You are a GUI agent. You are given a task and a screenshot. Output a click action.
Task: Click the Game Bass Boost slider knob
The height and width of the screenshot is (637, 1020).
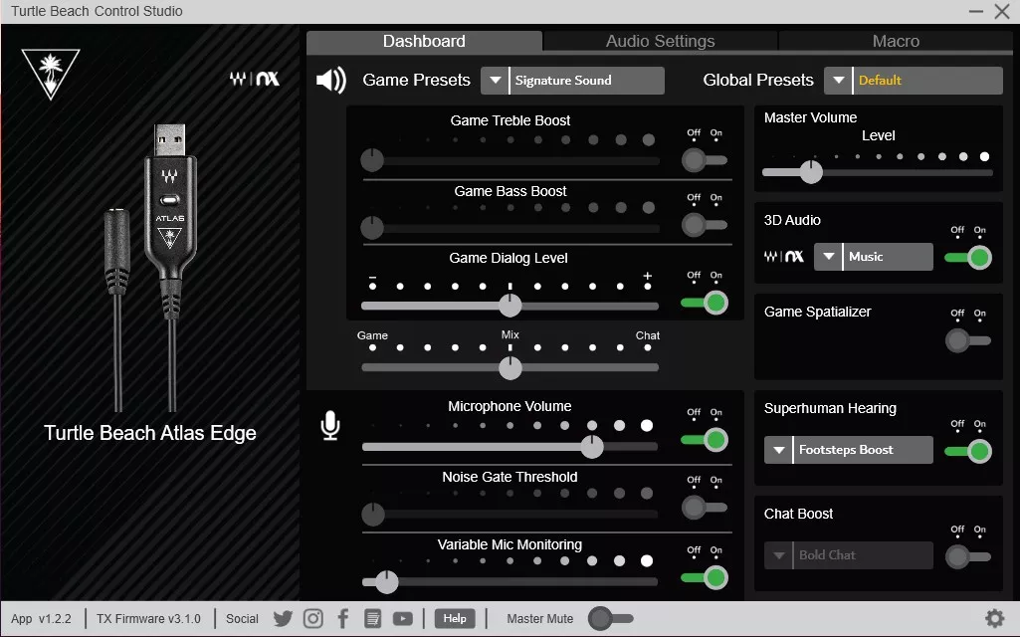click(372, 228)
